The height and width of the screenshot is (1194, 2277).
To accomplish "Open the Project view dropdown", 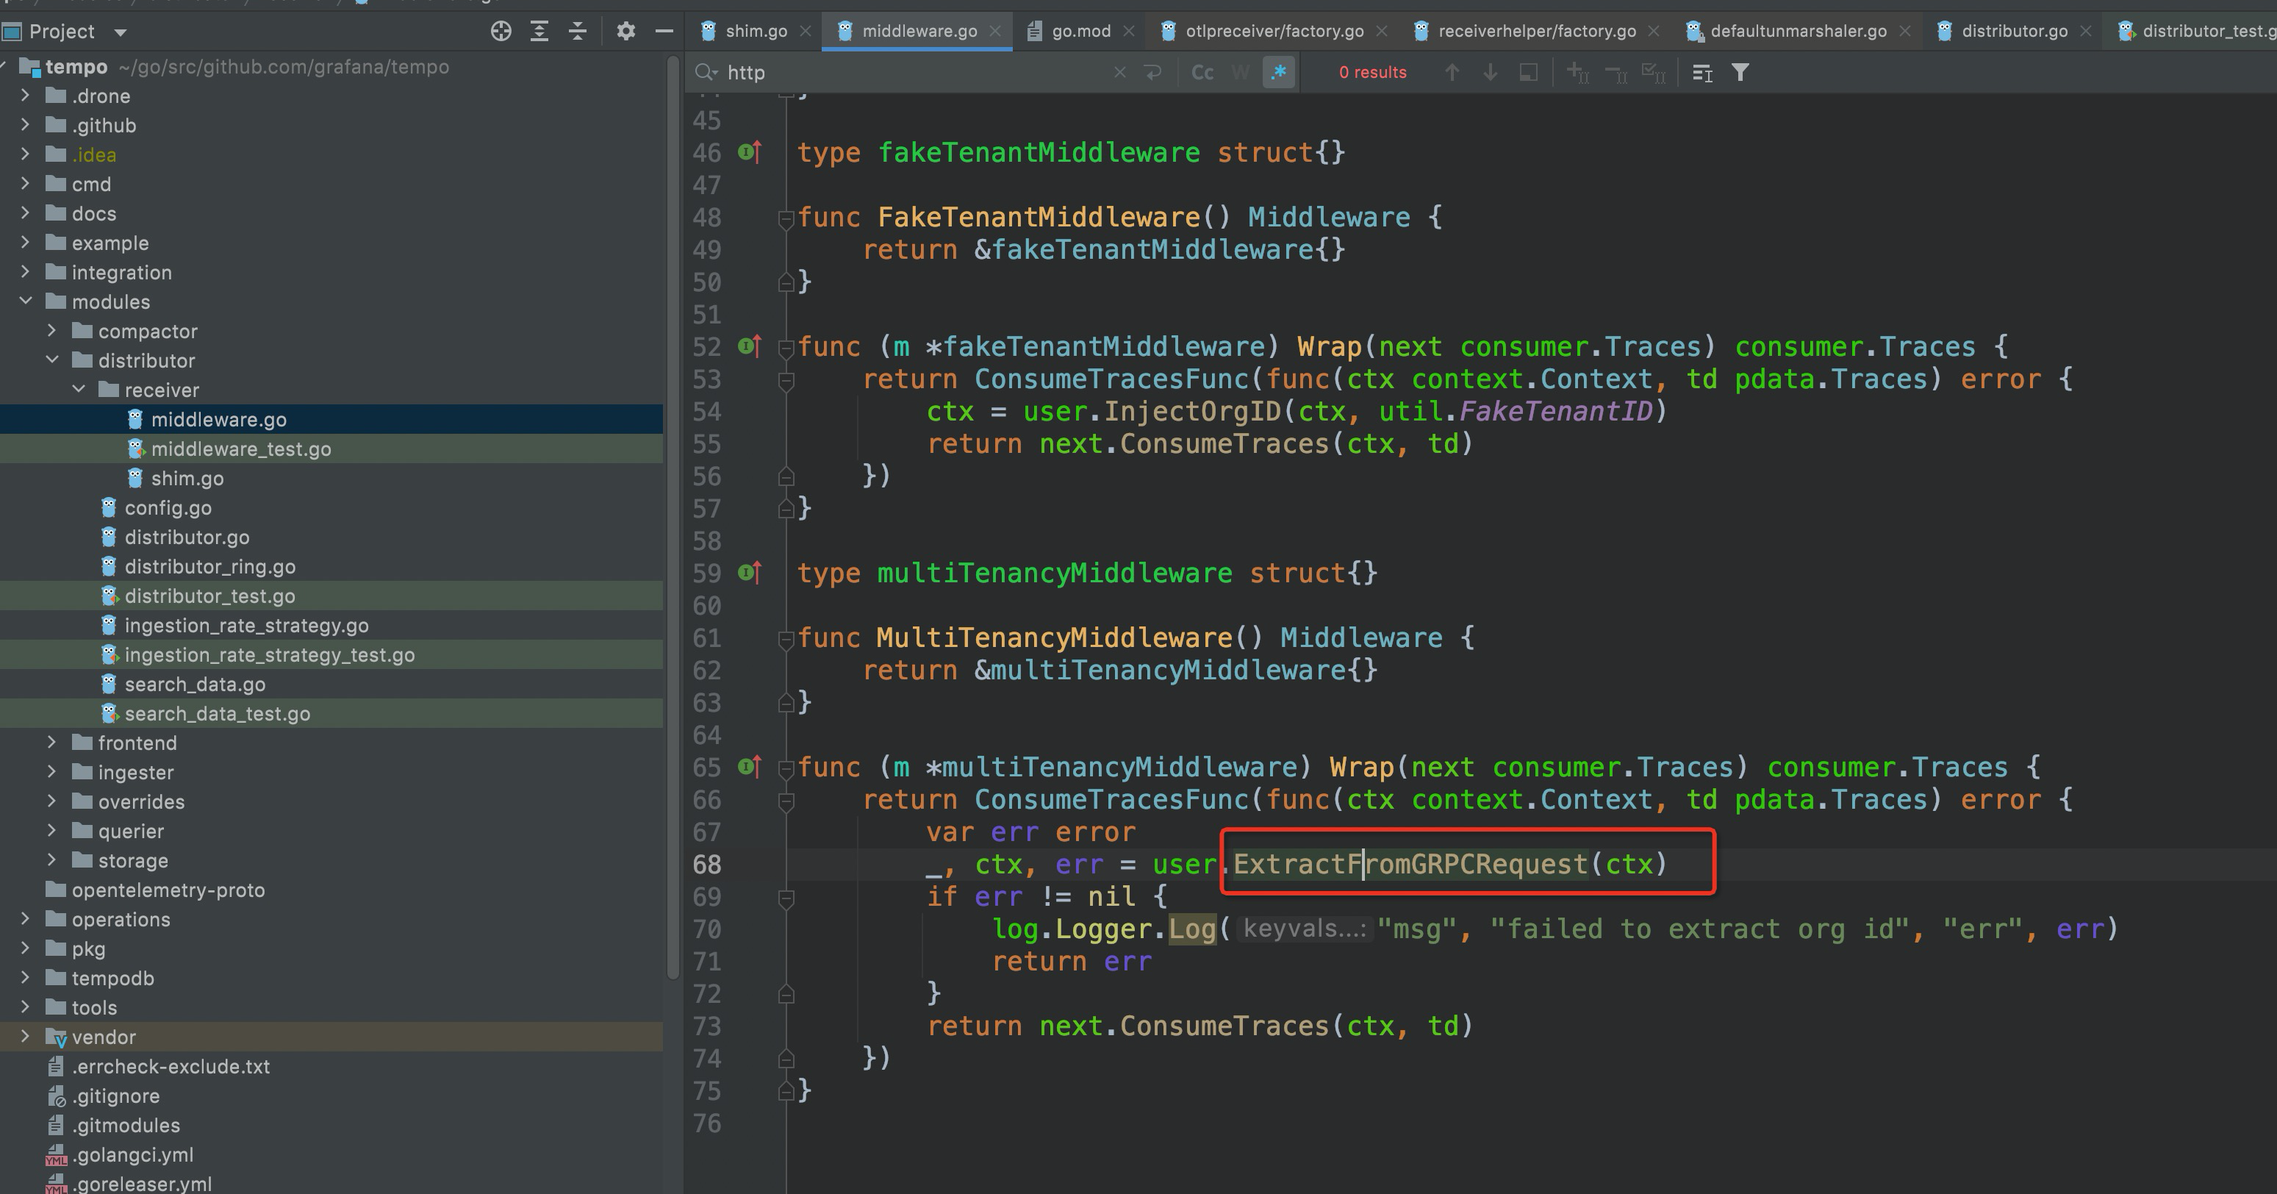I will (x=121, y=32).
